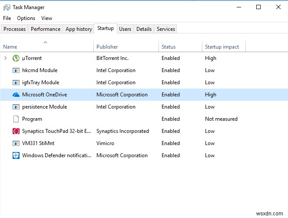Click the Microsoft OneDrive cloud icon
The width and height of the screenshot is (288, 218).
tap(16, 95)
